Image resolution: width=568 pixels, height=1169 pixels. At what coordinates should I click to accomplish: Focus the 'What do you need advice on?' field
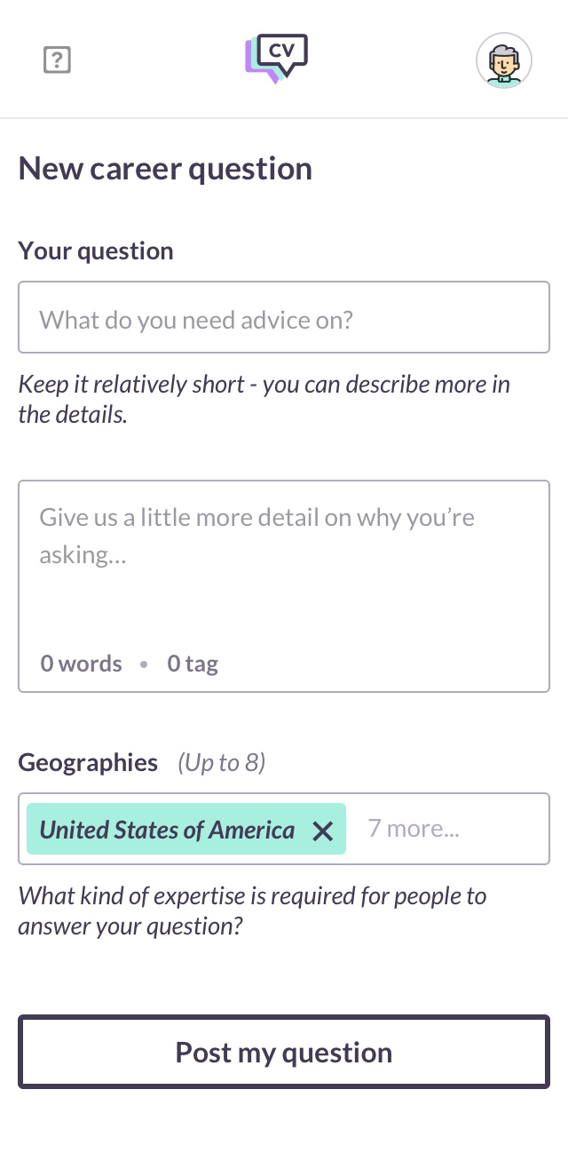coord(284,318)
